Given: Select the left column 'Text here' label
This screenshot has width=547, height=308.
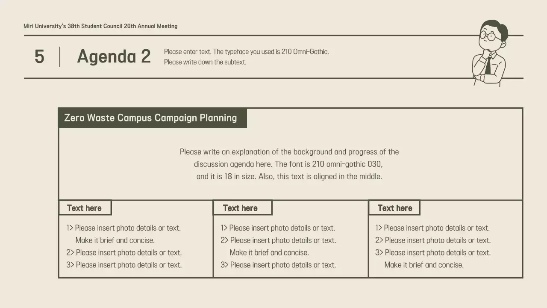Looking at the screenshot, I should (84, 208).
